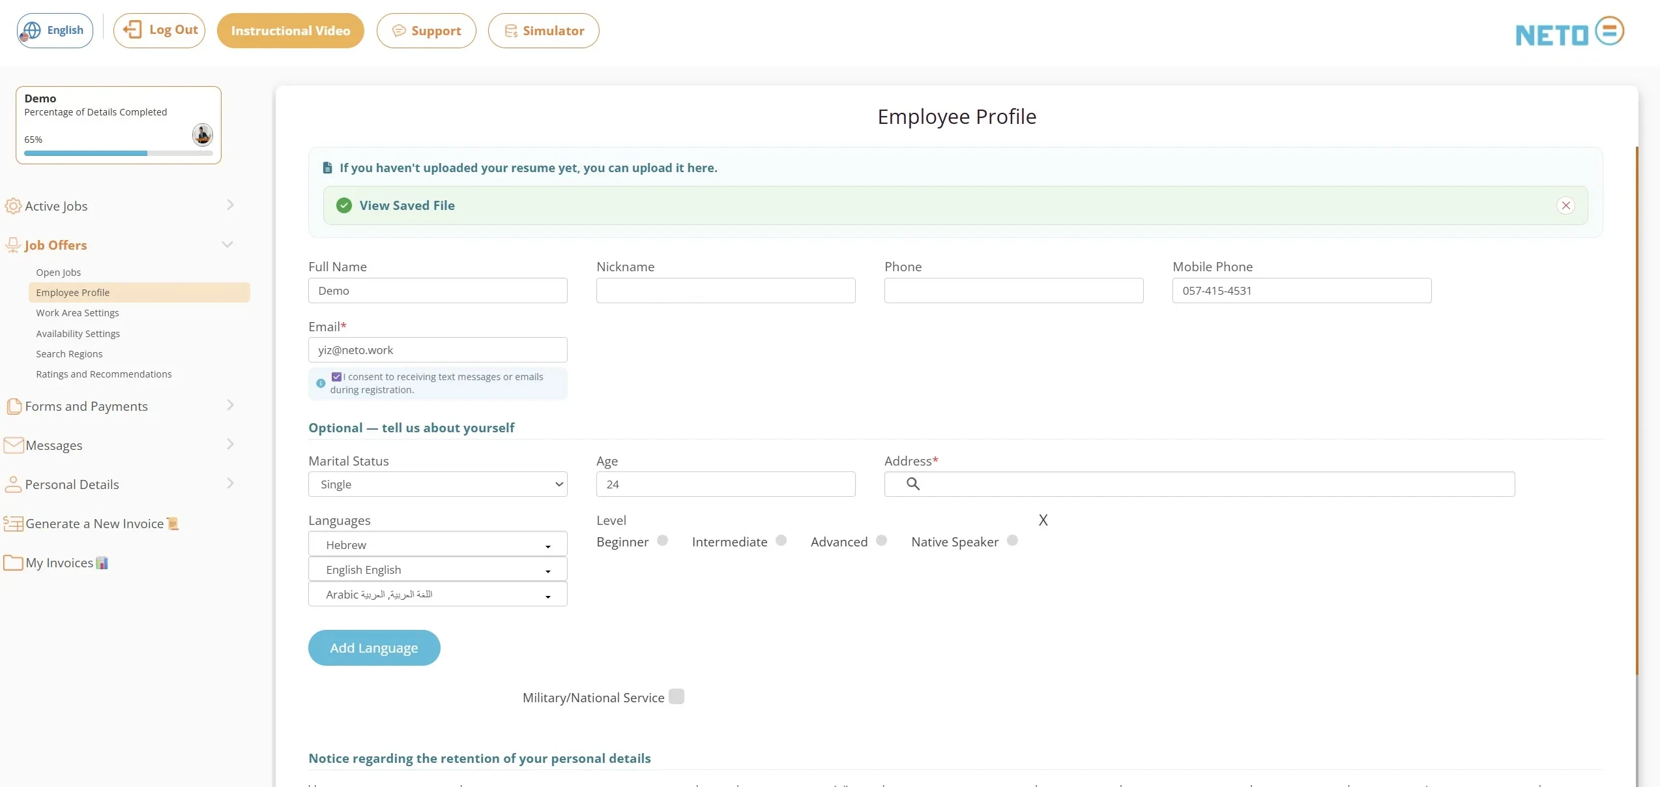Remove the saved resume file with red X
The width and height of the screenshot is (1660, 787).
coord(1566,205)
